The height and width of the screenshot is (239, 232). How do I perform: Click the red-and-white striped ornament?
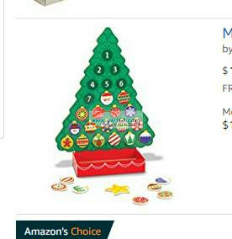pyautogui.click(x=115, y=139)
